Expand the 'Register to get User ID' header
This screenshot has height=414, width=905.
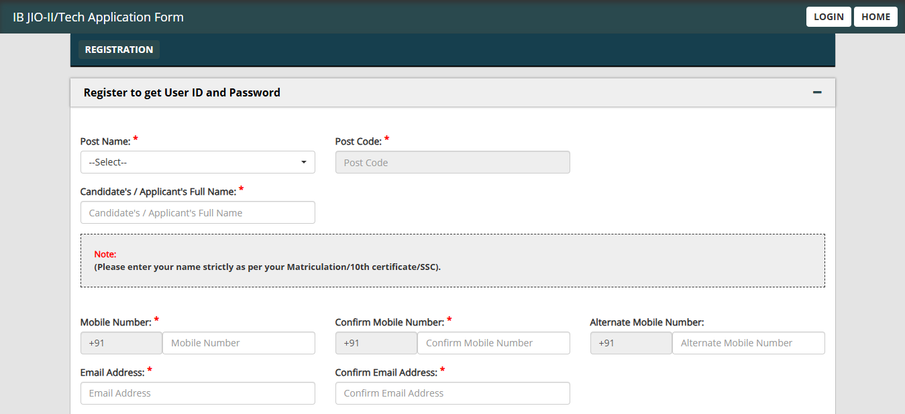[x=182, y=92]
